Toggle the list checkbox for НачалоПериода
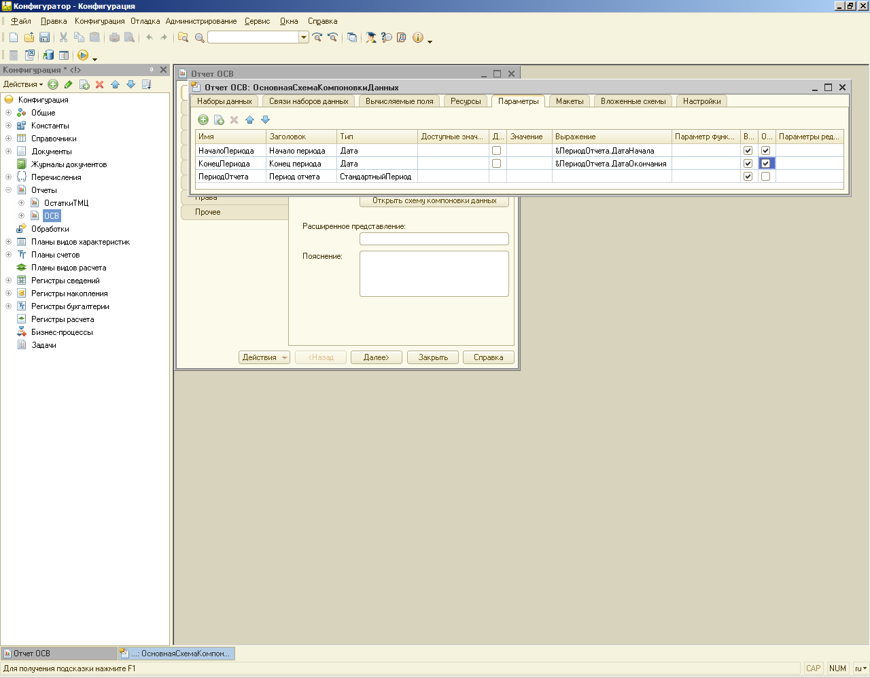 click(496, 151)
